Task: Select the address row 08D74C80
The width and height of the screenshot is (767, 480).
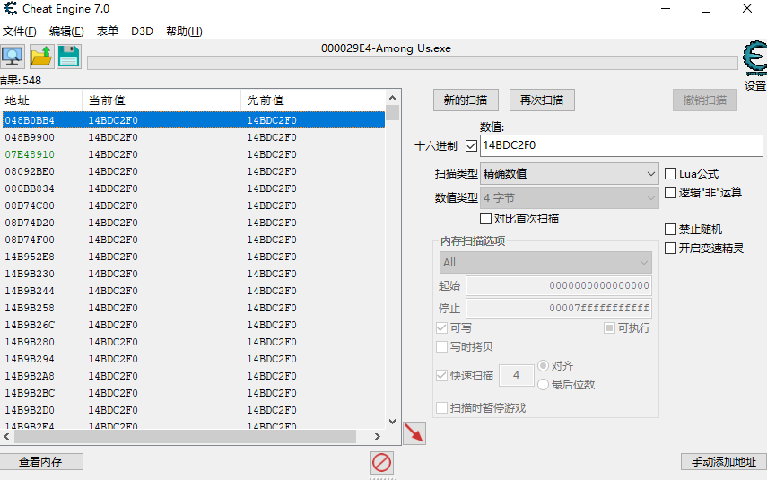Action: 194,205
